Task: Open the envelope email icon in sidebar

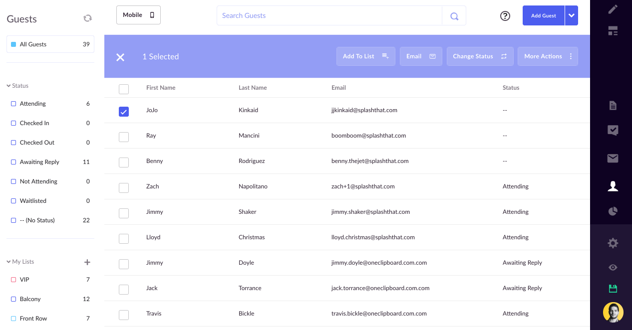Action: (x=613, y=159)
